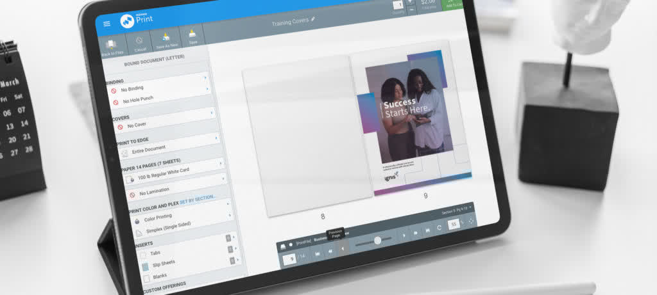Toggle the Tabs checkbox
This screenshot has width=657, height=295.
click(x=144, y=255)
